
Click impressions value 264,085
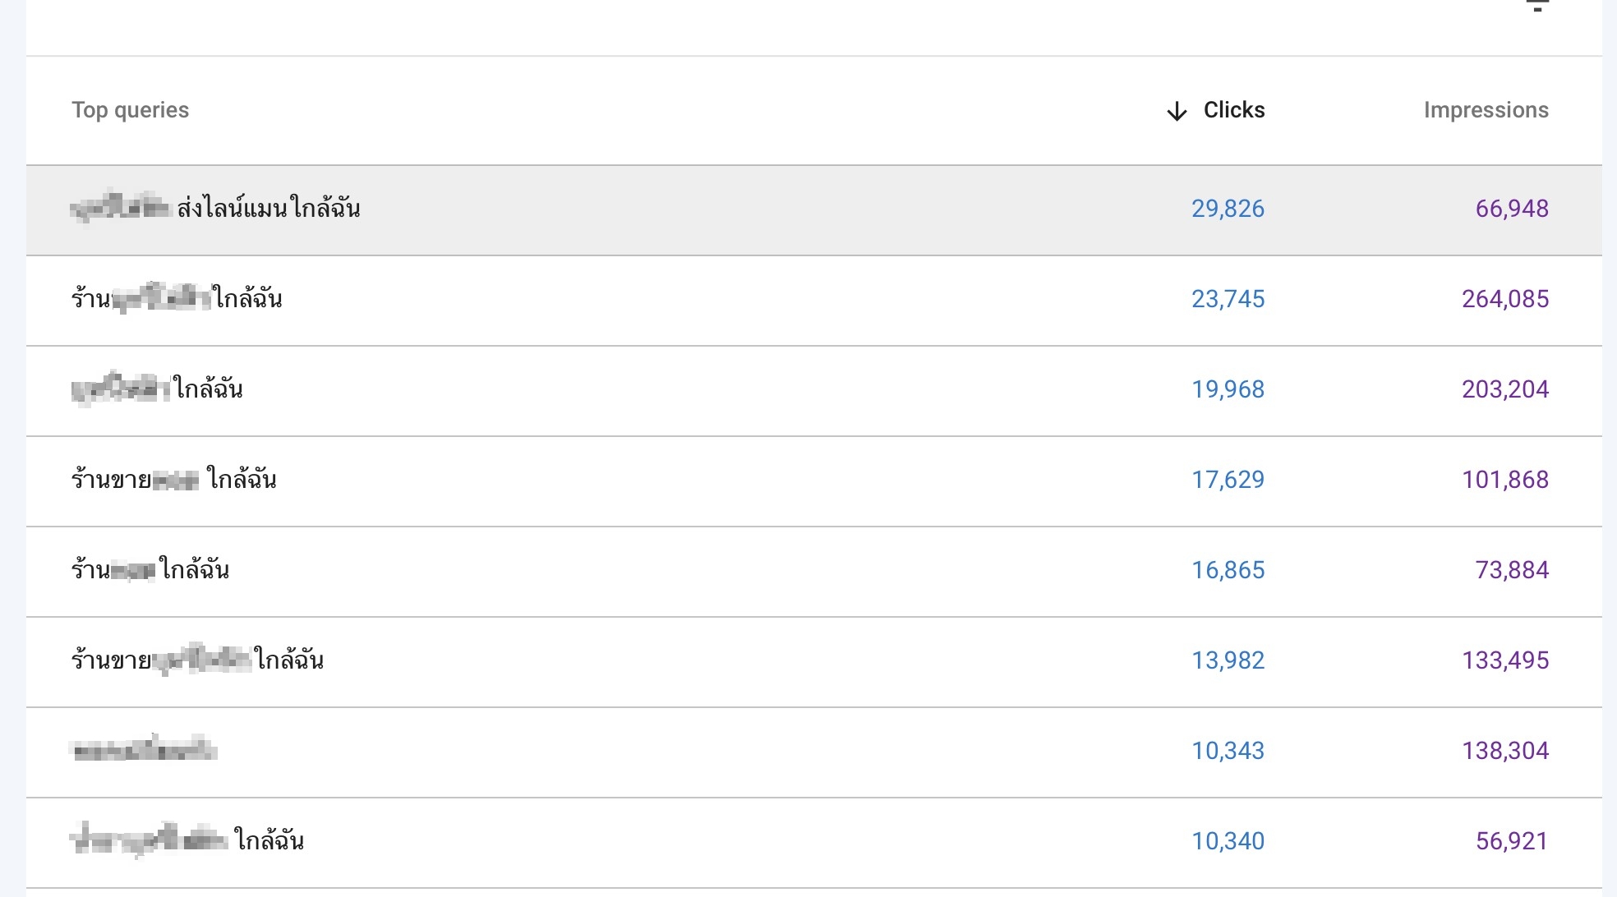[1505, 299]
